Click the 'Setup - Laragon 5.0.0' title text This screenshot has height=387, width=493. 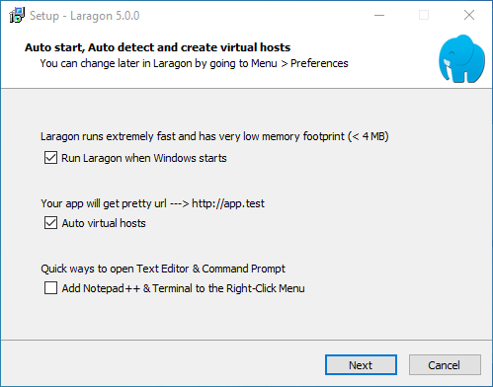coord(85,16)
